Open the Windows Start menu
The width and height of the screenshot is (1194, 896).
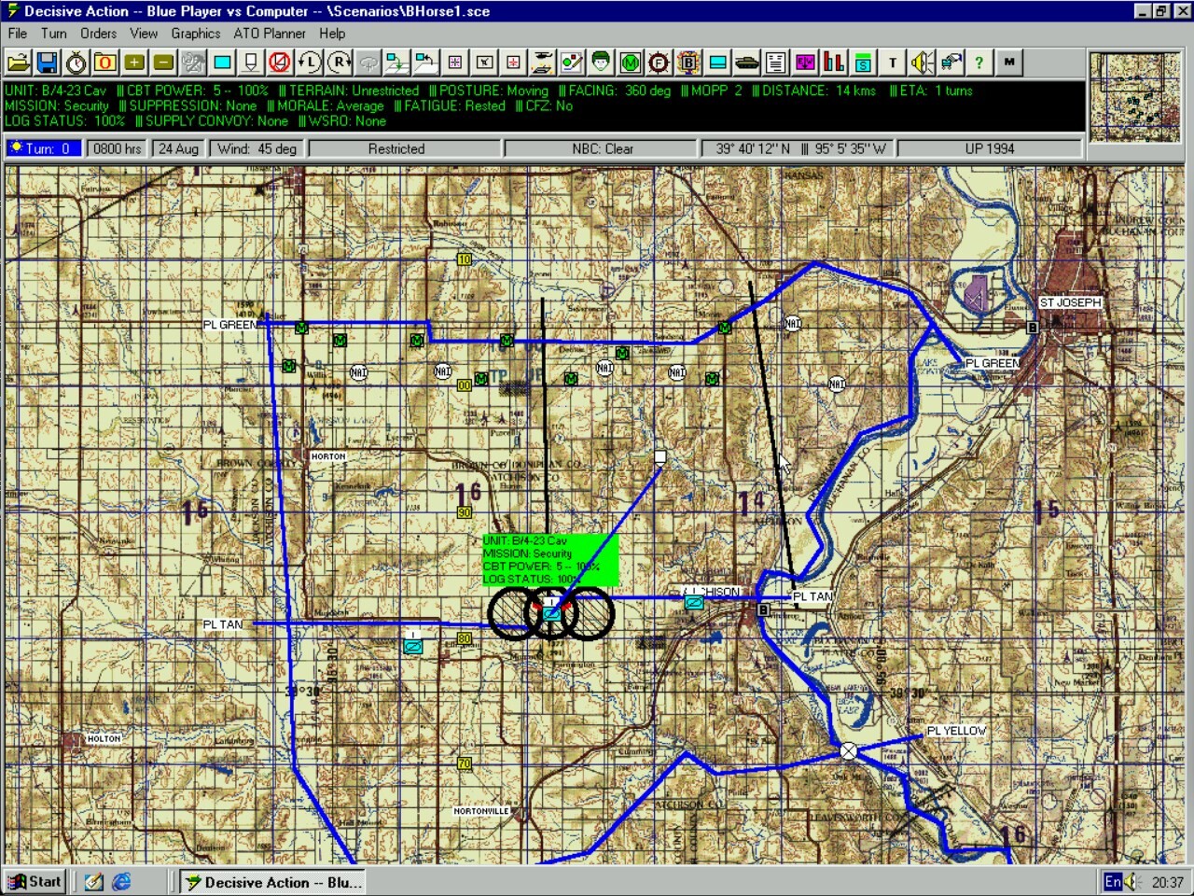[35, 881]
